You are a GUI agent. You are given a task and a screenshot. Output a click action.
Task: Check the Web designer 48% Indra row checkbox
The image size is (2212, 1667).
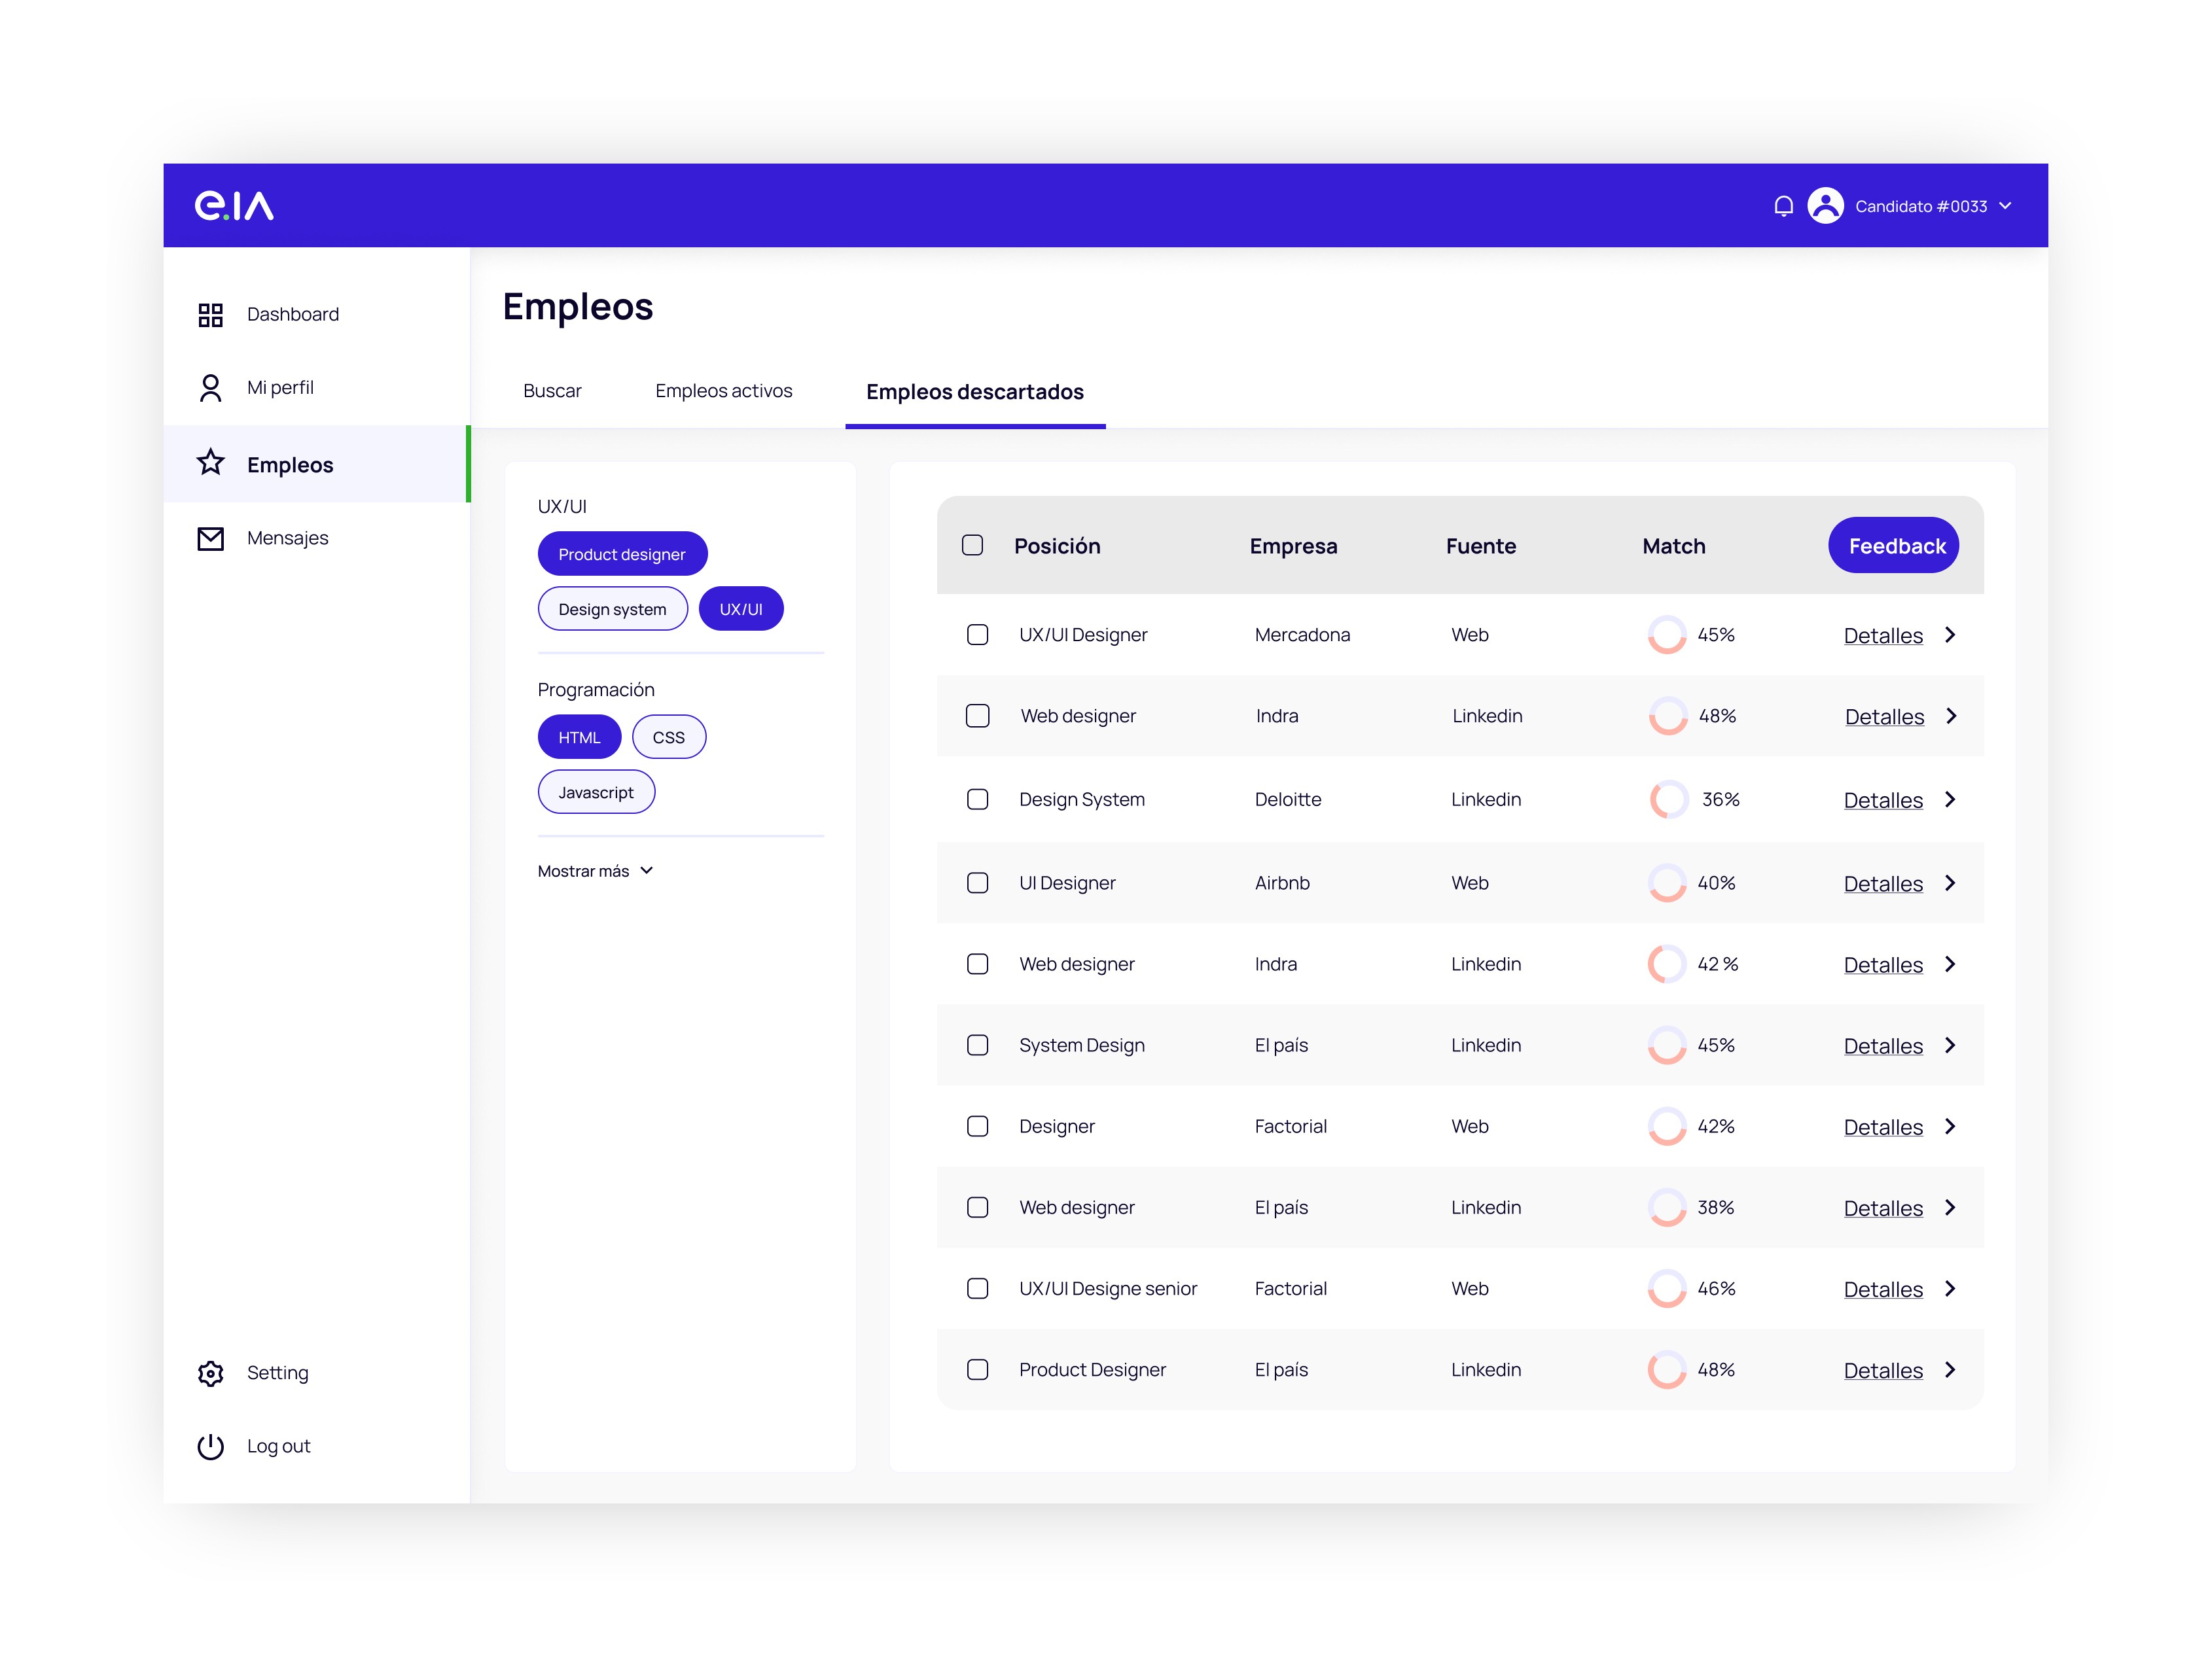tap(977, 716)
